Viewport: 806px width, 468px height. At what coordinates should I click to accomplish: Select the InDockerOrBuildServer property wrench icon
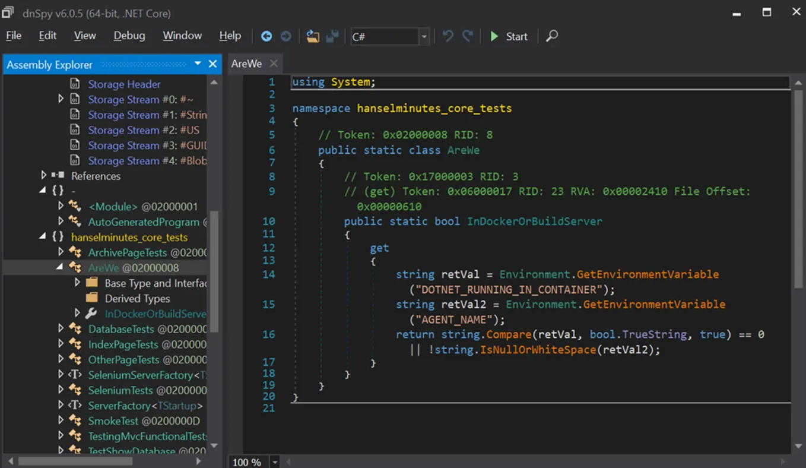(91, 313)
